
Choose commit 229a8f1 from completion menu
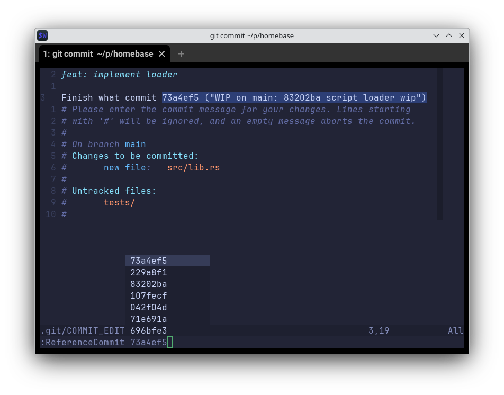(167, 273)
